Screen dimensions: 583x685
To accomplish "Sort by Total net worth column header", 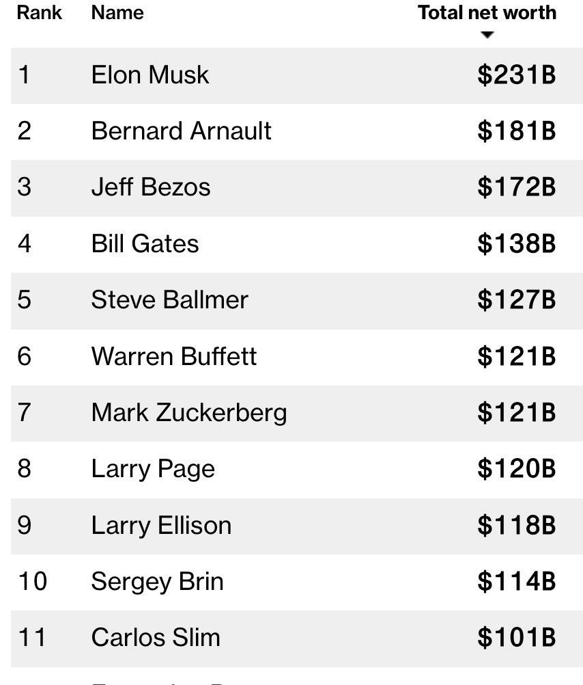I will point(487,13).
